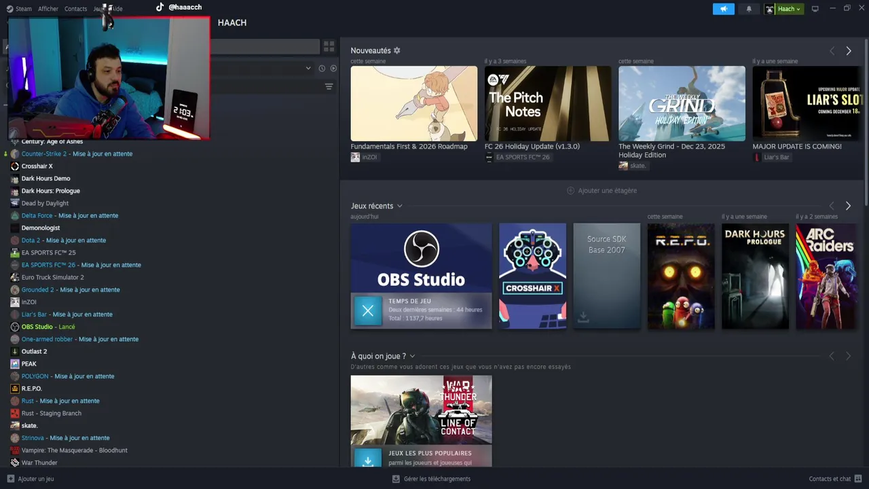Screen dimensions: 869x489
Task: Click Euro Truck Simulator 2 icon
Action: 15,277
